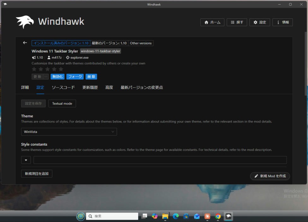308x222 pixels.
Task: Click the windows-11-taskbar-styler ID tag
Action: coord(100,51)
